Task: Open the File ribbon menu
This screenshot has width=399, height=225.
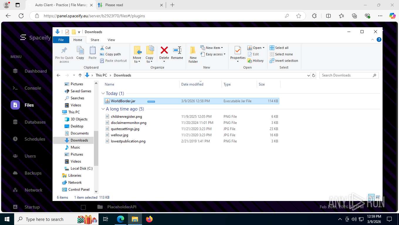Action: [61, 40]
